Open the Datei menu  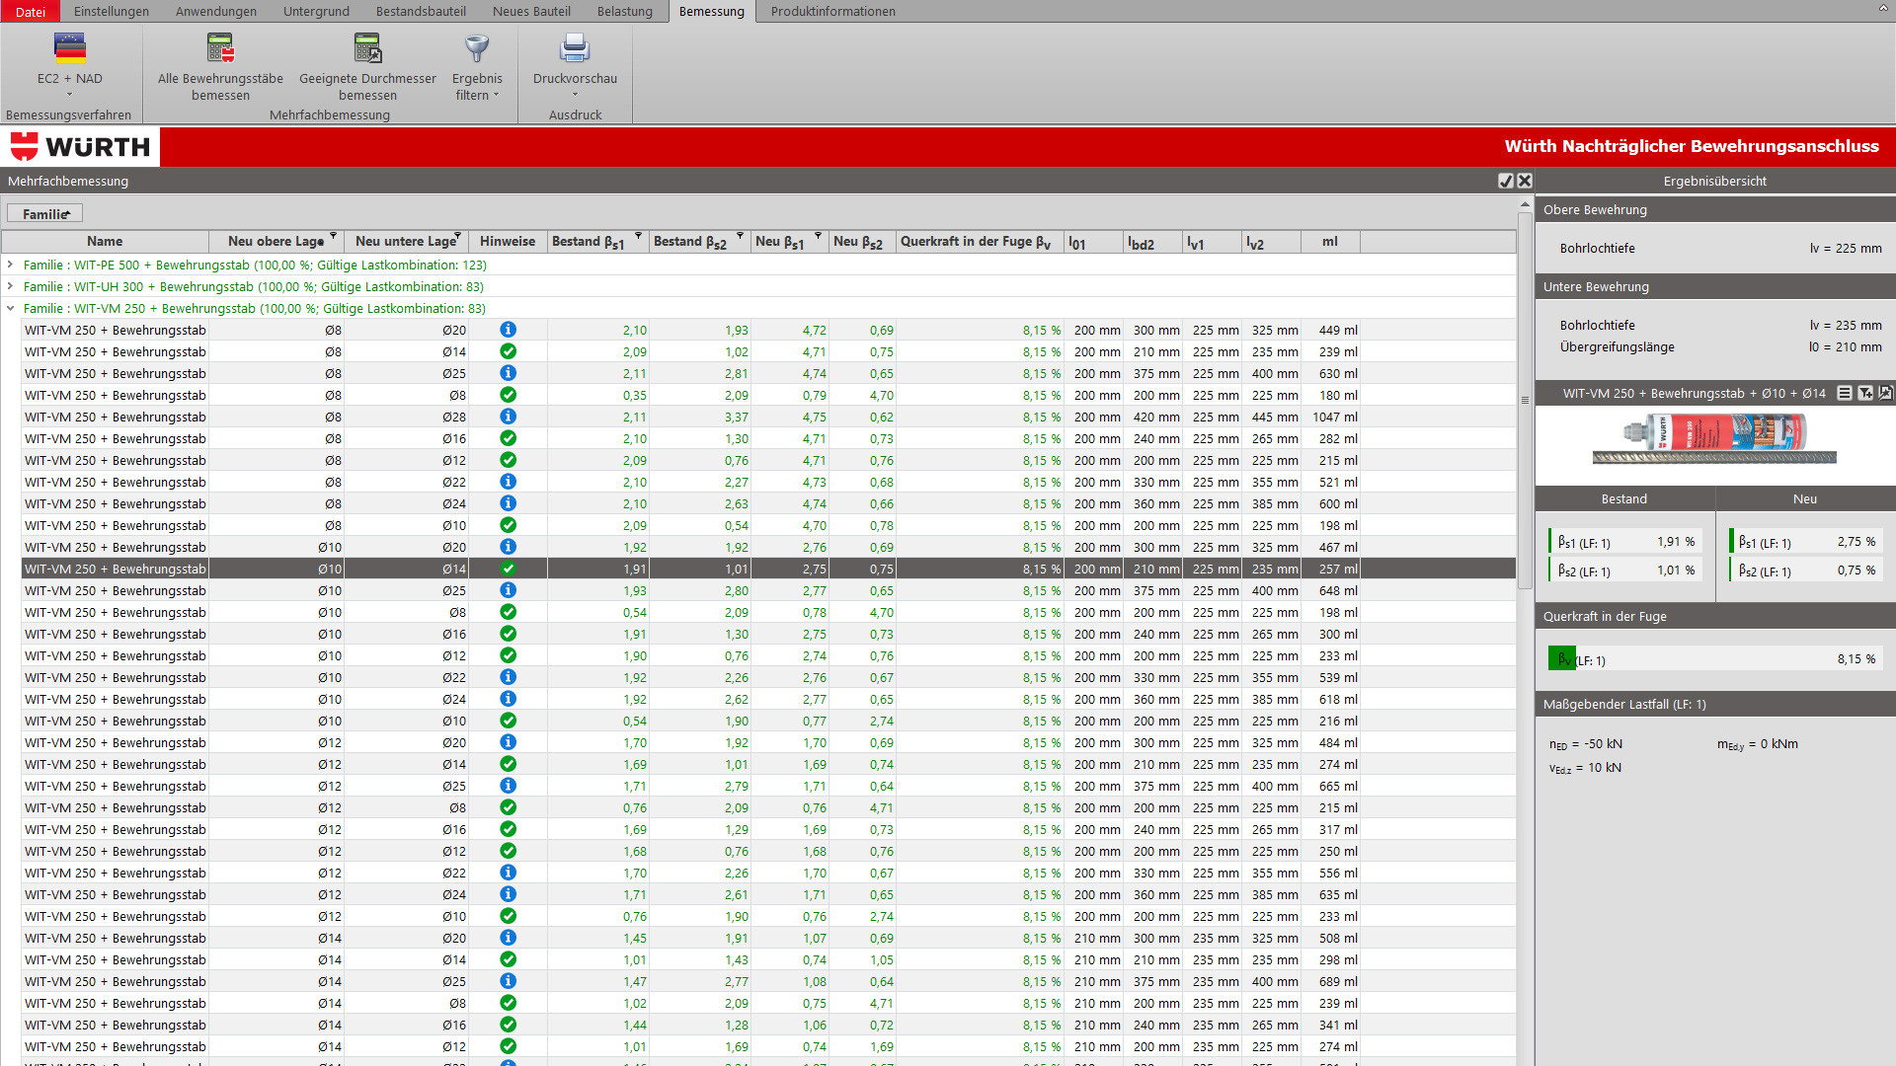tap(31, 11)
